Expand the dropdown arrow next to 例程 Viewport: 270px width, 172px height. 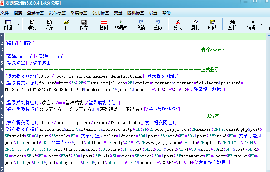[x=18, y=24]
